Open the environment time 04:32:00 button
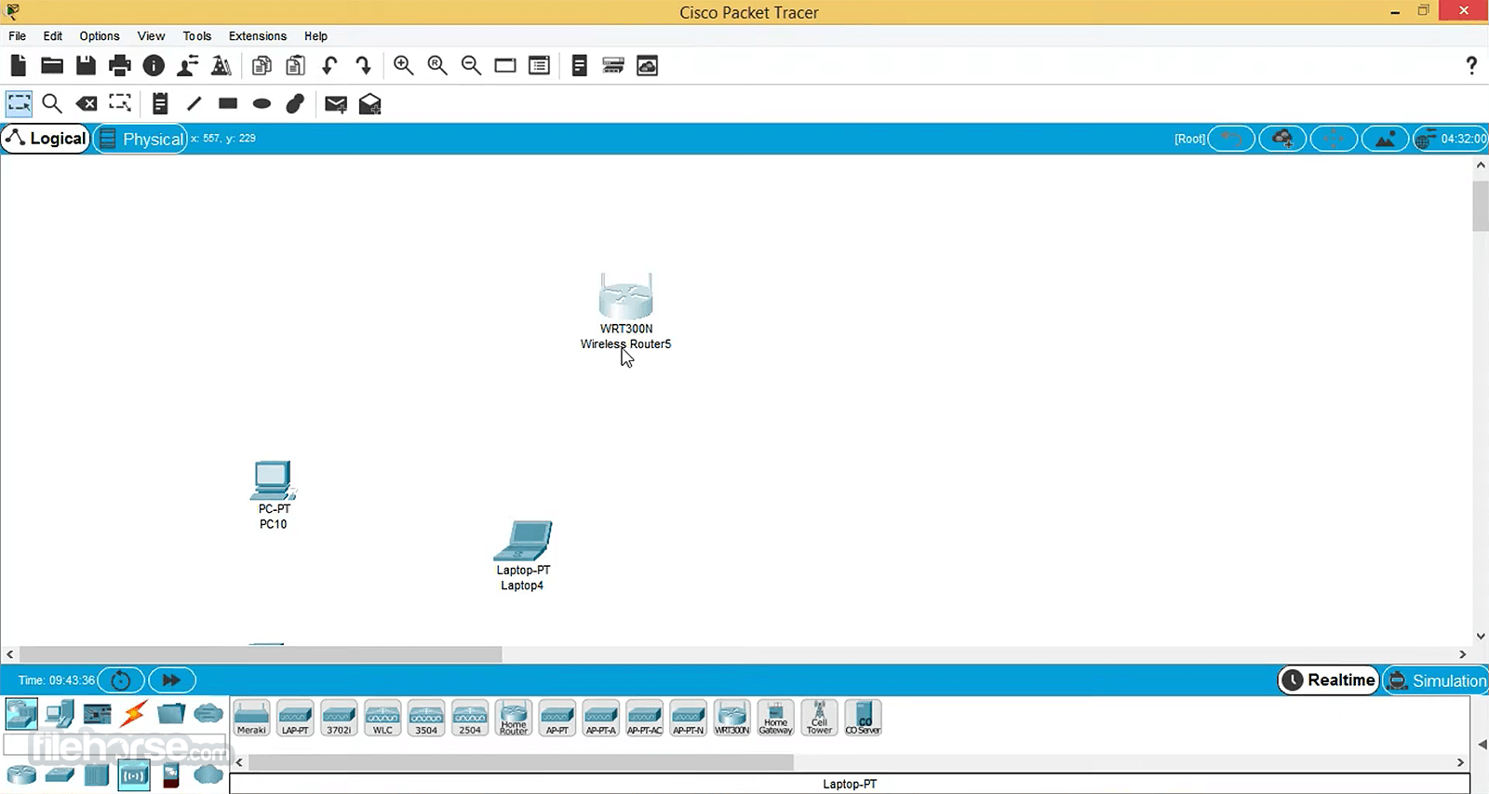Screen dimensions: 1489x794 (1450, 139)
